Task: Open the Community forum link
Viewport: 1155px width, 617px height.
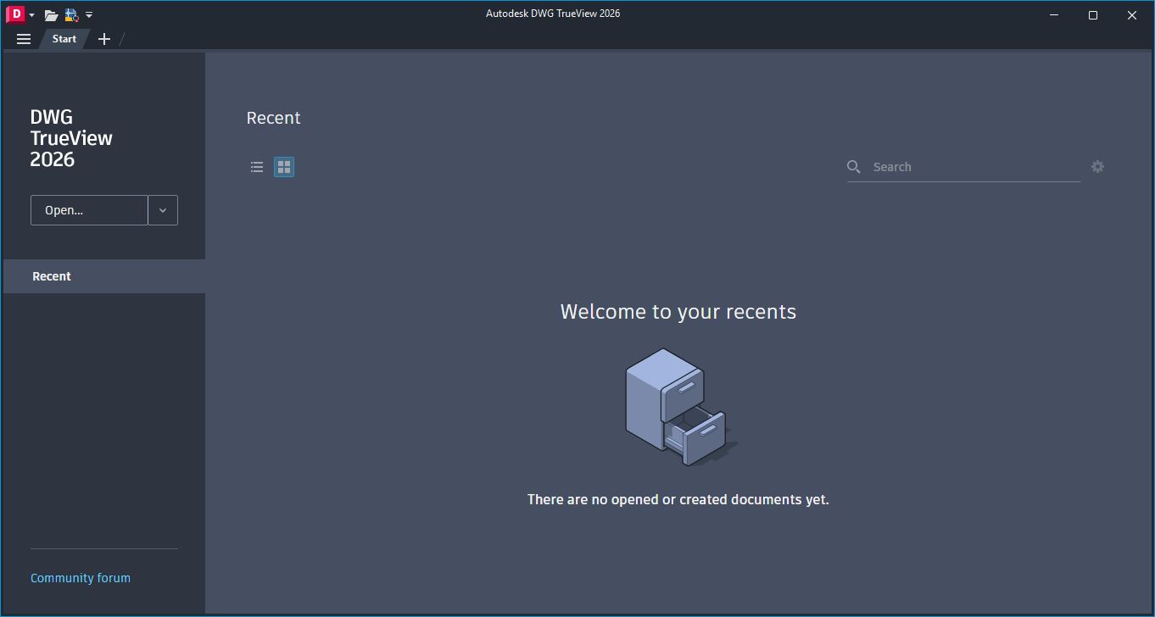Action: [81, 578]
